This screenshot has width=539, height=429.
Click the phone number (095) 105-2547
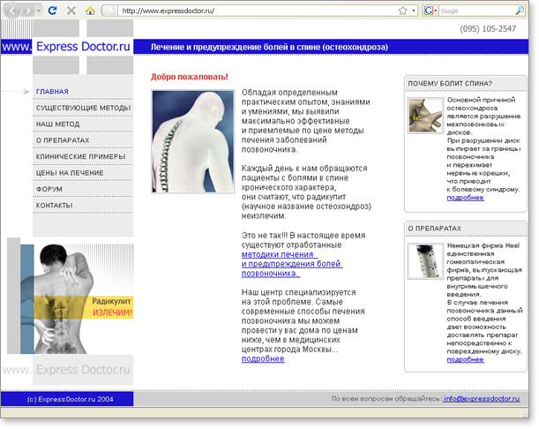488,29
